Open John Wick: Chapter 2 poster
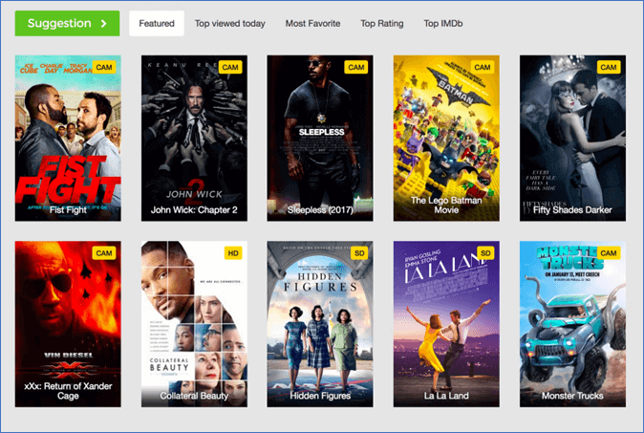Screen dimensions: 644x433 click(x=194, y=138)
